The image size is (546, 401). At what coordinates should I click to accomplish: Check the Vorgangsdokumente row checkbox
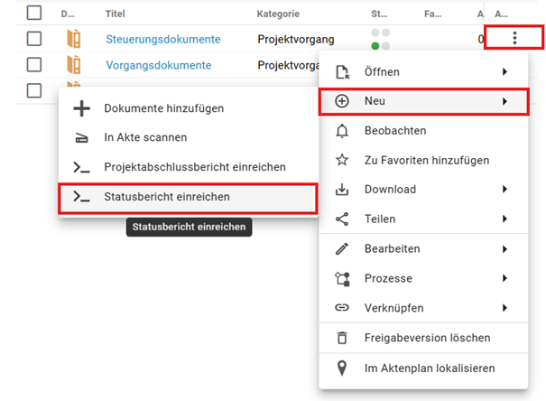34,65
